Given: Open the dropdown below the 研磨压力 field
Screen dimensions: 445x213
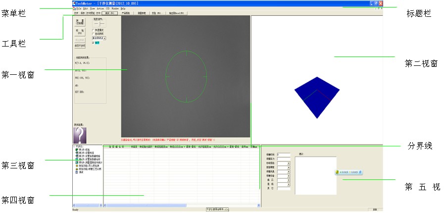Looking at the screenshot, I should [x=289, y=163].
